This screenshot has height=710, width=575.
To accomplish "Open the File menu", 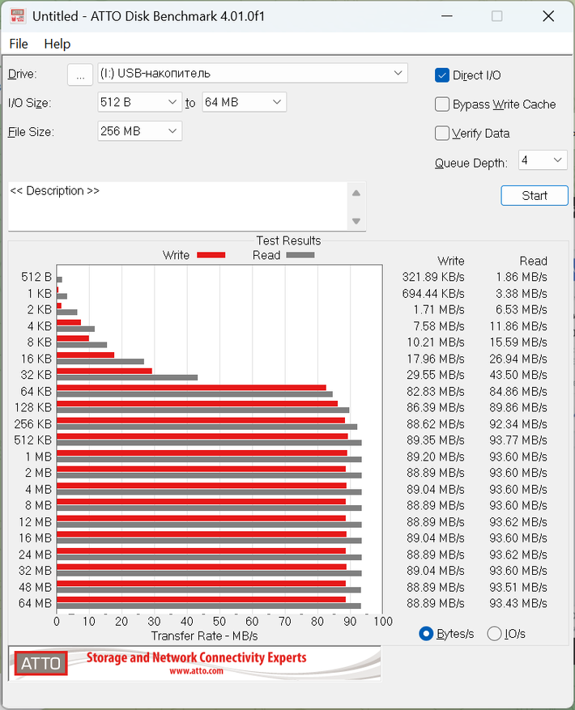I will [x=19, y=44].
